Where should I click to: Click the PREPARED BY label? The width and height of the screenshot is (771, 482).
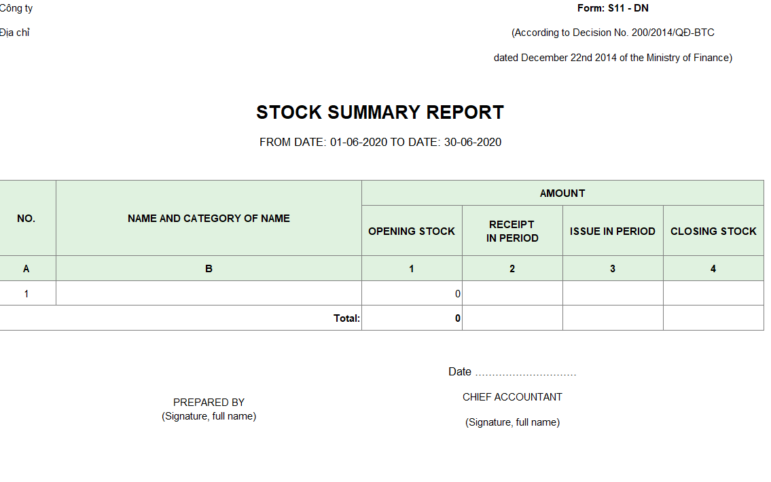(x=209, y=403)
